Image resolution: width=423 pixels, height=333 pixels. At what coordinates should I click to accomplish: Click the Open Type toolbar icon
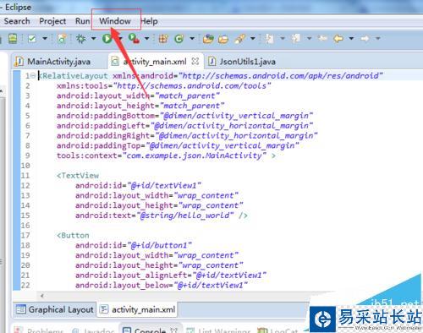point(208,38)
